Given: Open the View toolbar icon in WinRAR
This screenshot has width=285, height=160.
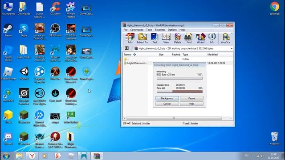Looking at the screenshot, I should pos(166,38).
